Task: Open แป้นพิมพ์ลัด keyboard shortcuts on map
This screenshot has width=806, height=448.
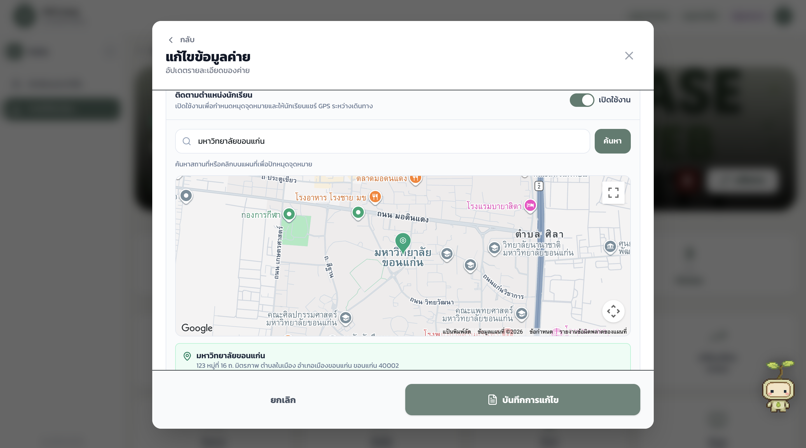Action: (x=456, y=332)
